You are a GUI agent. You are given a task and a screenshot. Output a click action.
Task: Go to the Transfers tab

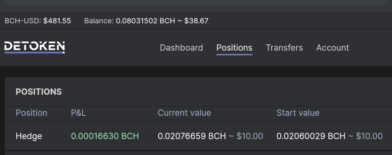(284, 47)
